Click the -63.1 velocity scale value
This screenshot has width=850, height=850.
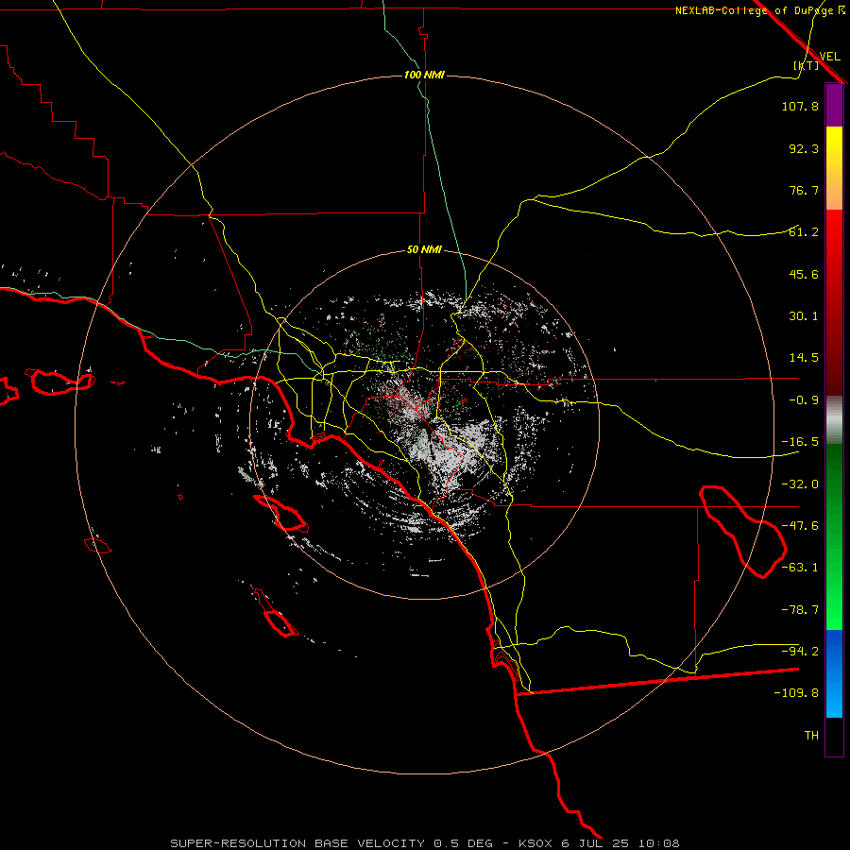point(800,568)
